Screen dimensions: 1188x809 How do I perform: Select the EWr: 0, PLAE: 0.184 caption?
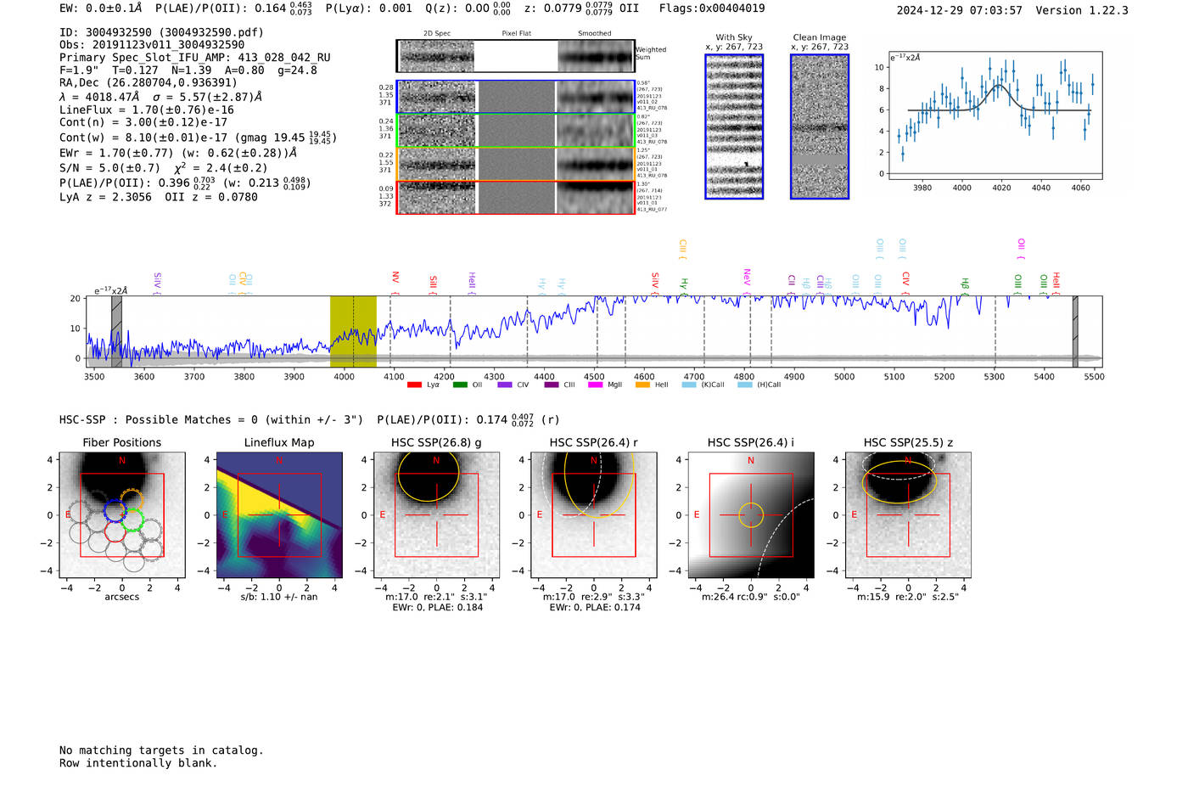coord(437,607)
